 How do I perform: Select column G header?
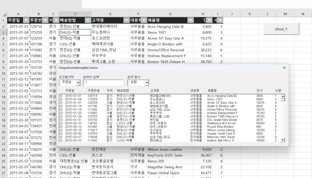pyautogui.click(x=170, y=14)
